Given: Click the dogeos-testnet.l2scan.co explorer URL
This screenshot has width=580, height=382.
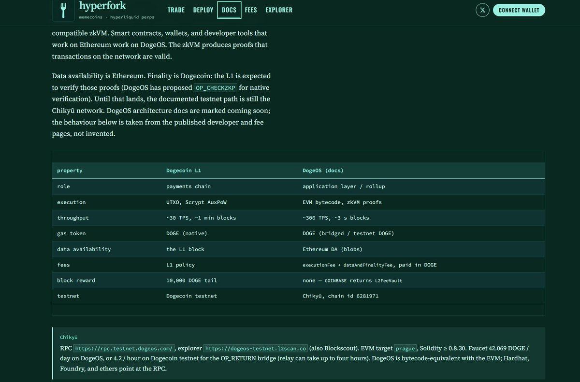Looking at the screenshot, I should (256, 348).
